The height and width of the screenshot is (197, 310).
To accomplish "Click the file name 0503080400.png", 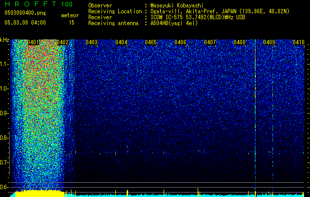I will (25, 13).
